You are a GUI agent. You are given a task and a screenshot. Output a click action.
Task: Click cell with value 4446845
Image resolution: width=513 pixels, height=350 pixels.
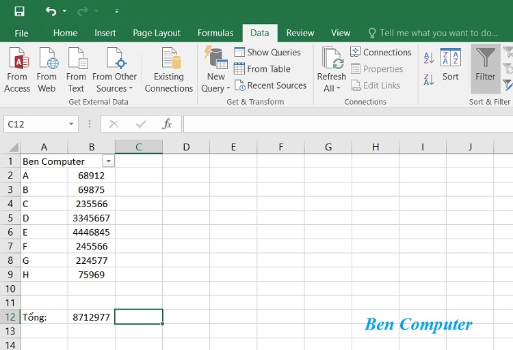click(x=92, y=232)
